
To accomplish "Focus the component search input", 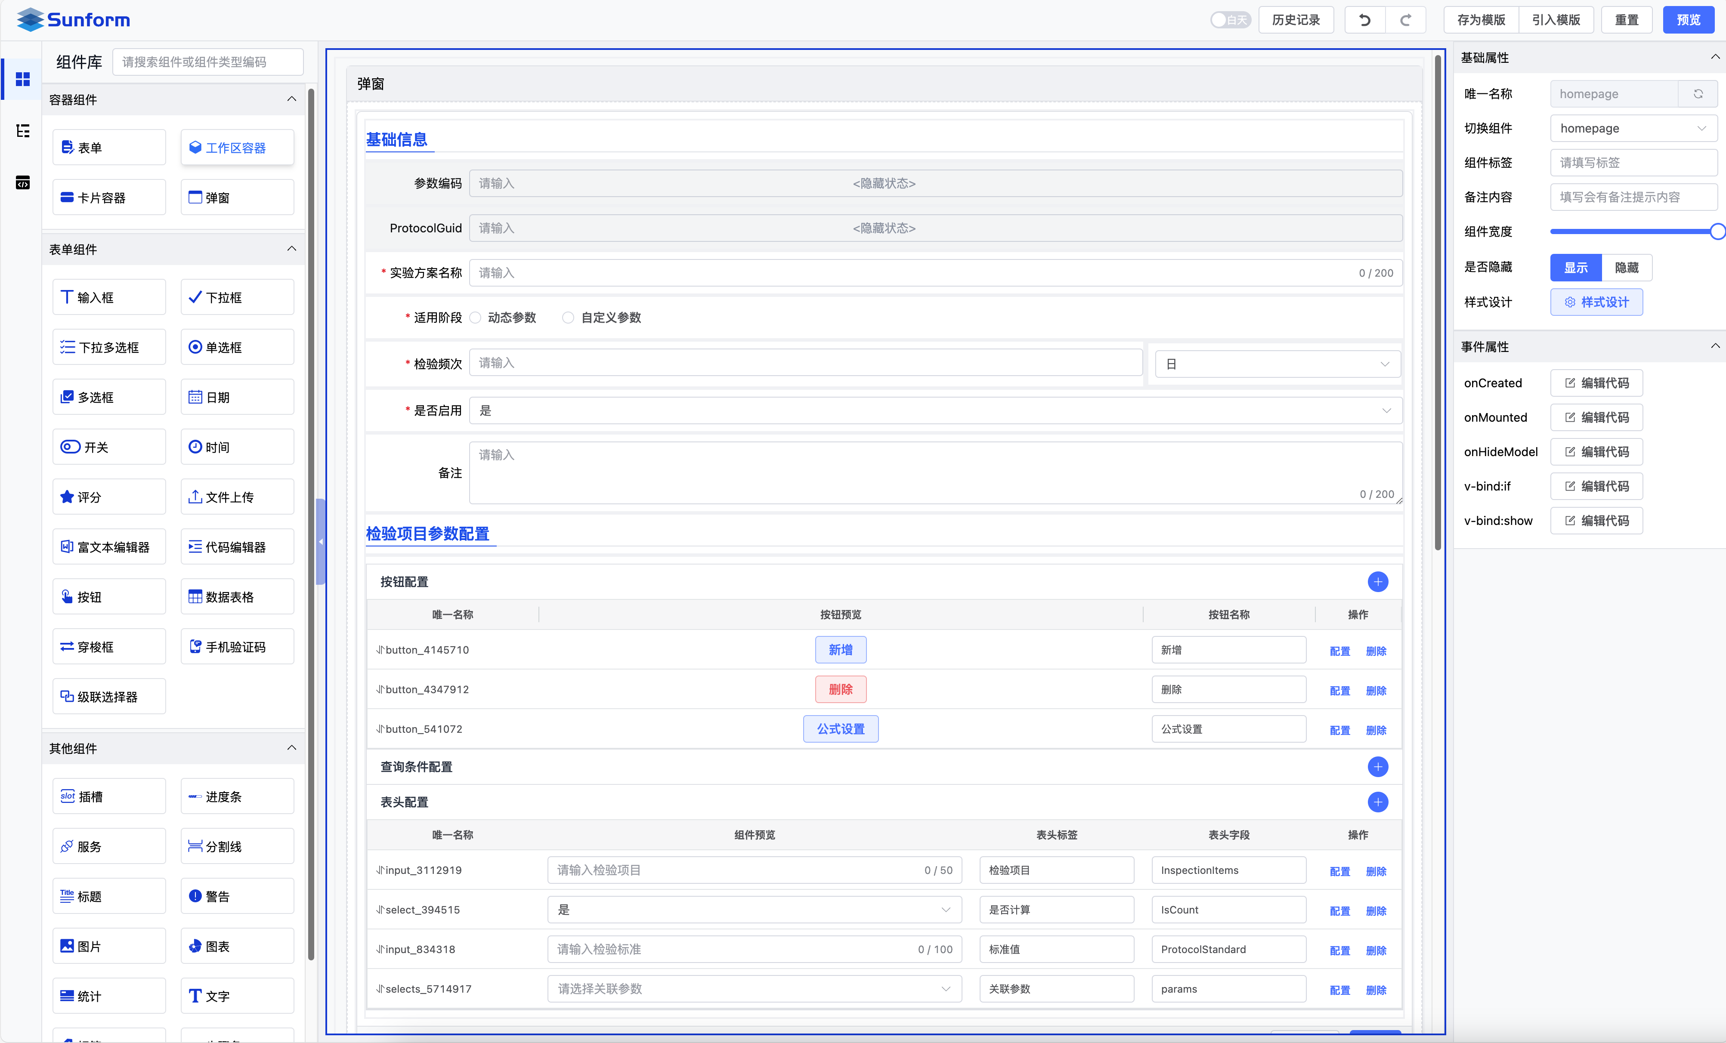I will 207,62.
